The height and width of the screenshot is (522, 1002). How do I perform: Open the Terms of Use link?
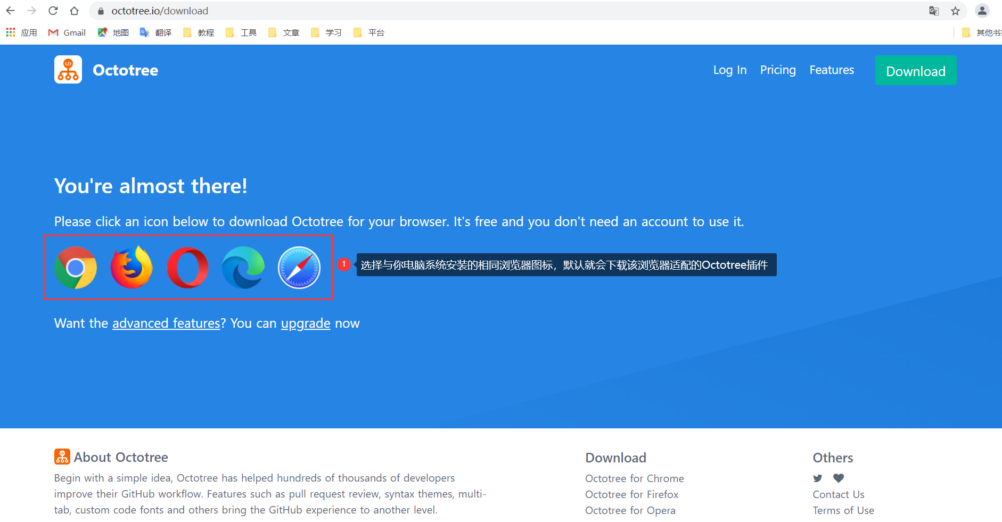(843, 510)
